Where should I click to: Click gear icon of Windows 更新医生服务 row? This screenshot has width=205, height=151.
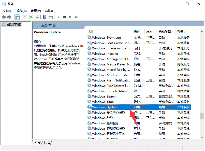[x=90, y=134]
